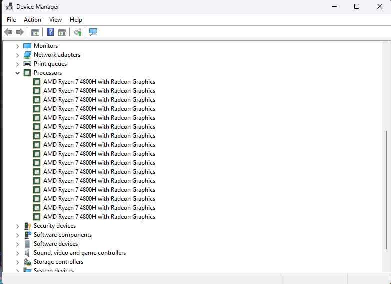Screen dimensions: 391x284
Task: Select the Security devices label
Action: coord(55,226)
